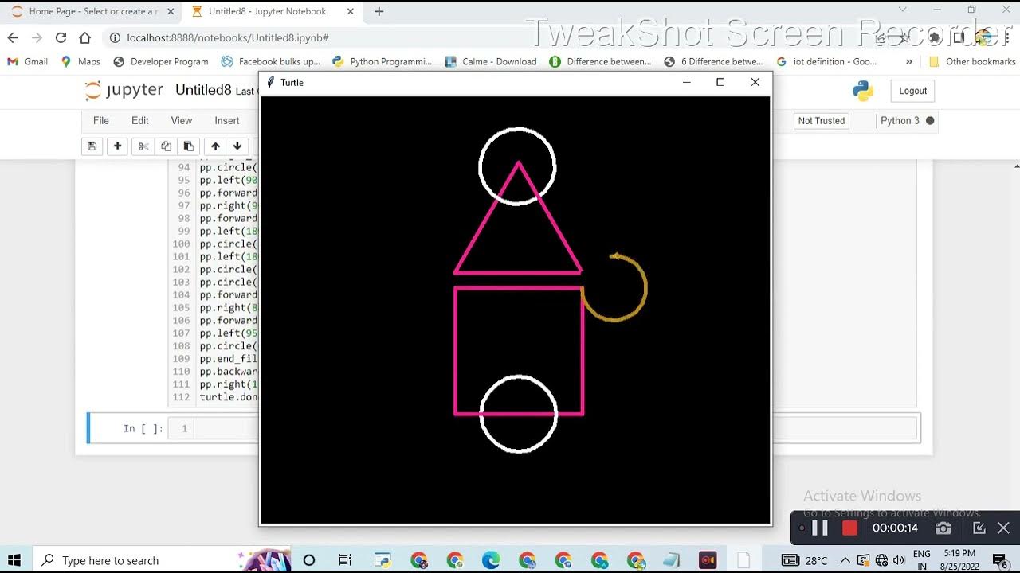Open the Developer Program bookmark
1020x573 pixels.
(x=161, y=61)
